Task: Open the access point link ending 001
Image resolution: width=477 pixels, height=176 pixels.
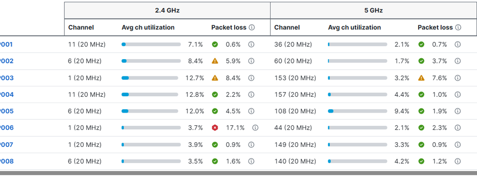Action: (x=6, y=45)
